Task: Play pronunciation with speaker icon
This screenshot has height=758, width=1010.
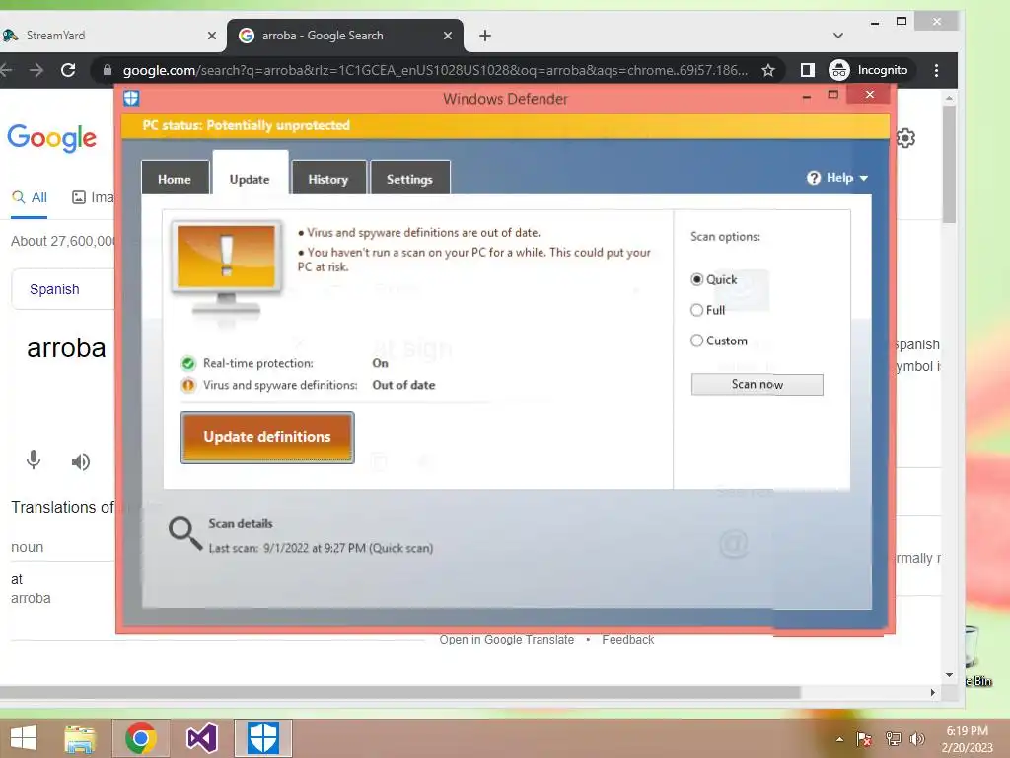Action: (x=81, y=462)
